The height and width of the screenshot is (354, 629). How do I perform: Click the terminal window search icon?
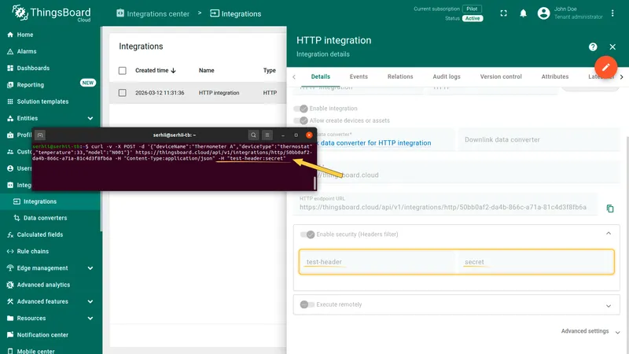click(253, 135)
